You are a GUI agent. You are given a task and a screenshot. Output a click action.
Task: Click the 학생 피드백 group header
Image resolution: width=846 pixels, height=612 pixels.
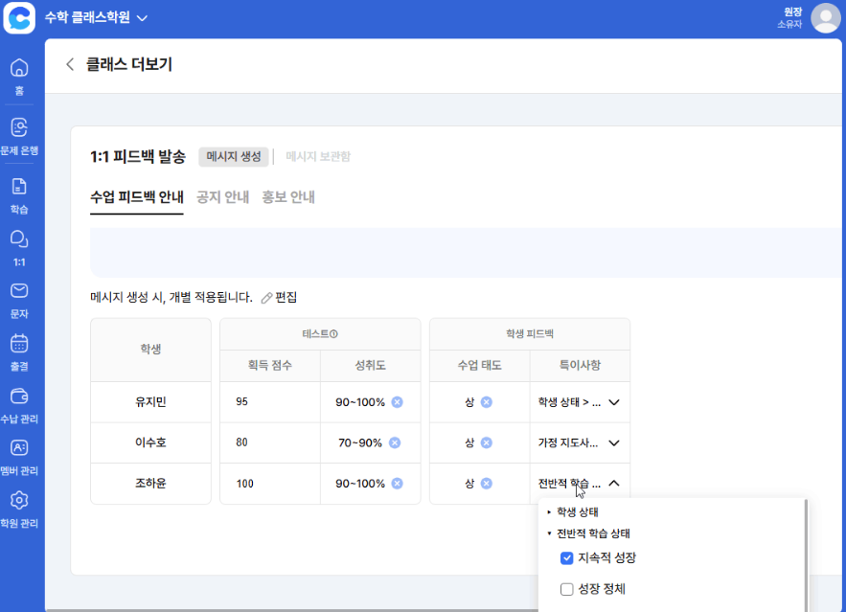point(530,333)
